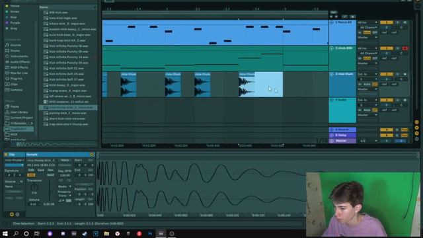Open track 1 'All Ins' input dropdown
This screenshot has height=238, width=423.
point(367,22)
